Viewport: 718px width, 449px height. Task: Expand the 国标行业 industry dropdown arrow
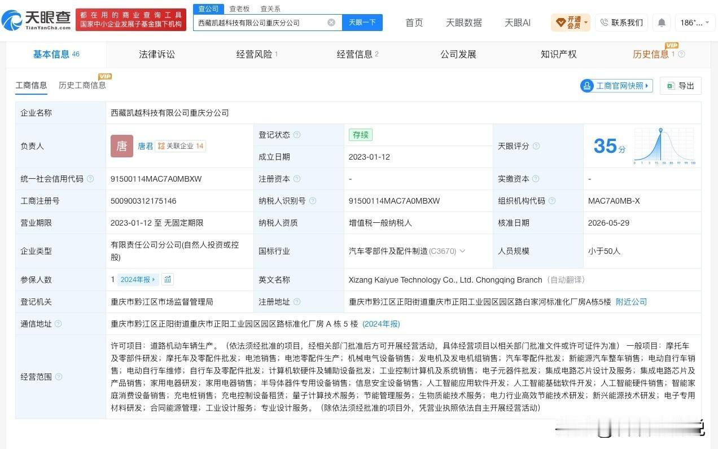[x=463, y=251]
